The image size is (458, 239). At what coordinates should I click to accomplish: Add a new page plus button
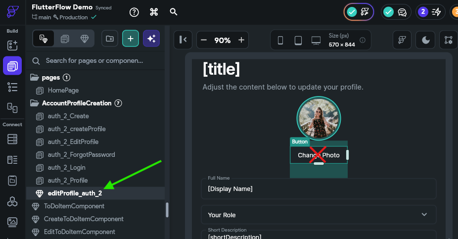pyautogui.click(x=131, y=39)
